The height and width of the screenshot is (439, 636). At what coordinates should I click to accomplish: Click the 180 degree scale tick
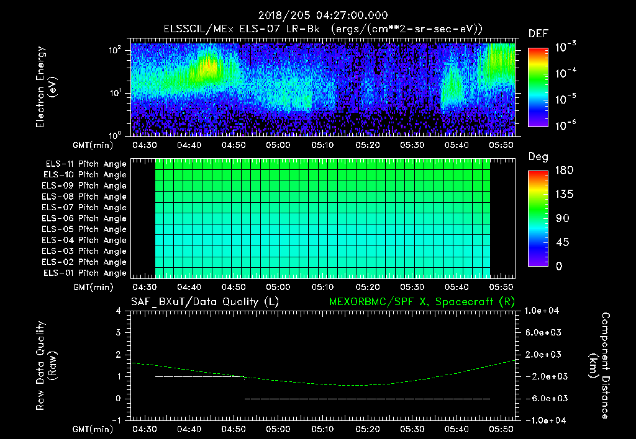564,170
